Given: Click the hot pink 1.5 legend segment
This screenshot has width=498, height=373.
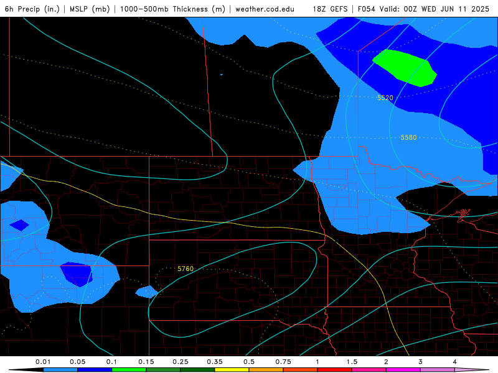Looking at the screenshot, I should [369, 370].
